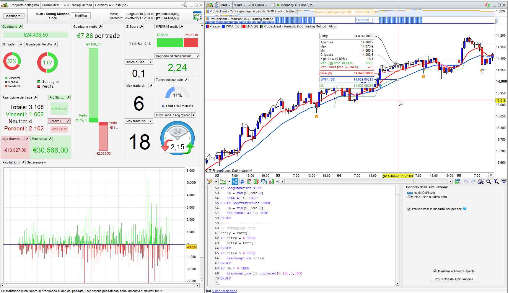Select the WMA (30) legend tab
508x293 pixels.
(x=231, y=26)
